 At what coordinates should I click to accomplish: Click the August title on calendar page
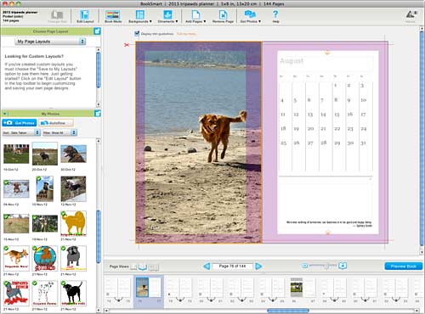click(x=292, y=61)
